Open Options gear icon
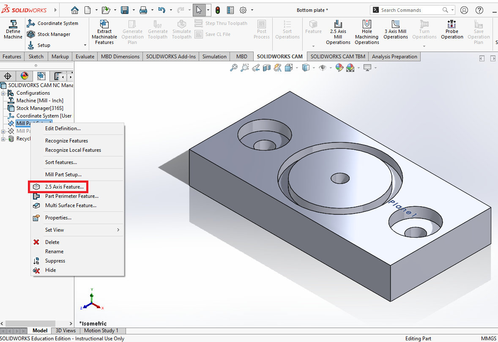 (243, 10)
